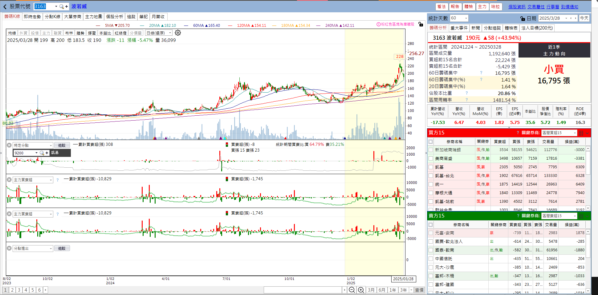
Task: Go to next date with right arrow
Action: (575, 18)
